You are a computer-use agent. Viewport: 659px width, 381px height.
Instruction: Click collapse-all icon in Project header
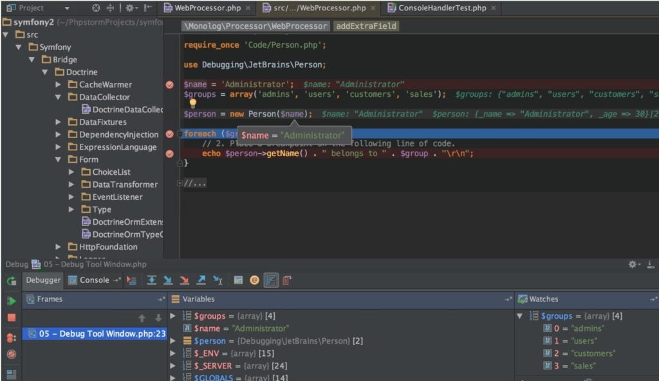tap(109, 8)
